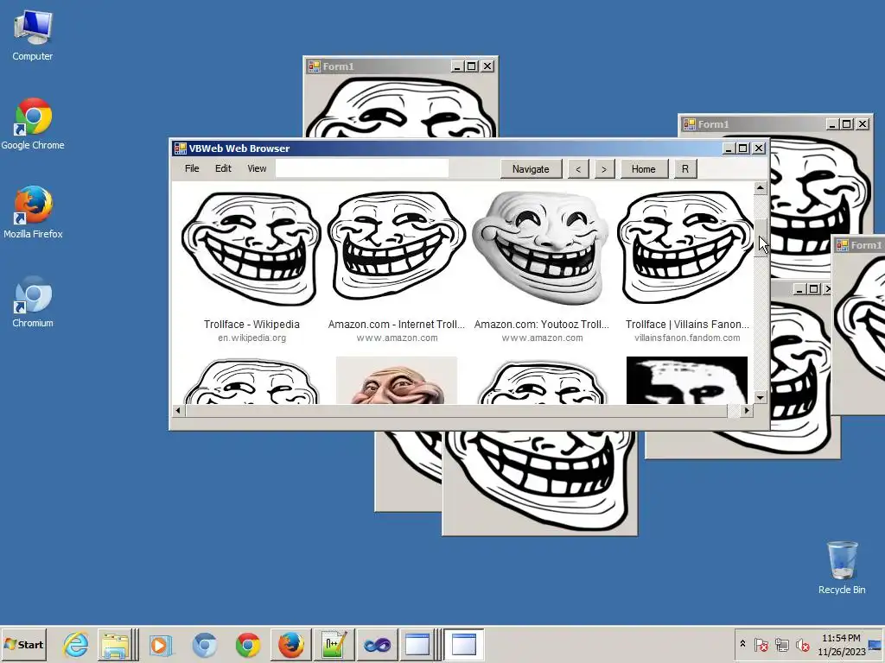The width and height of the screenshot is (885, 663).
Task: Click the muted volume tray icon
Action: [802, 644]
